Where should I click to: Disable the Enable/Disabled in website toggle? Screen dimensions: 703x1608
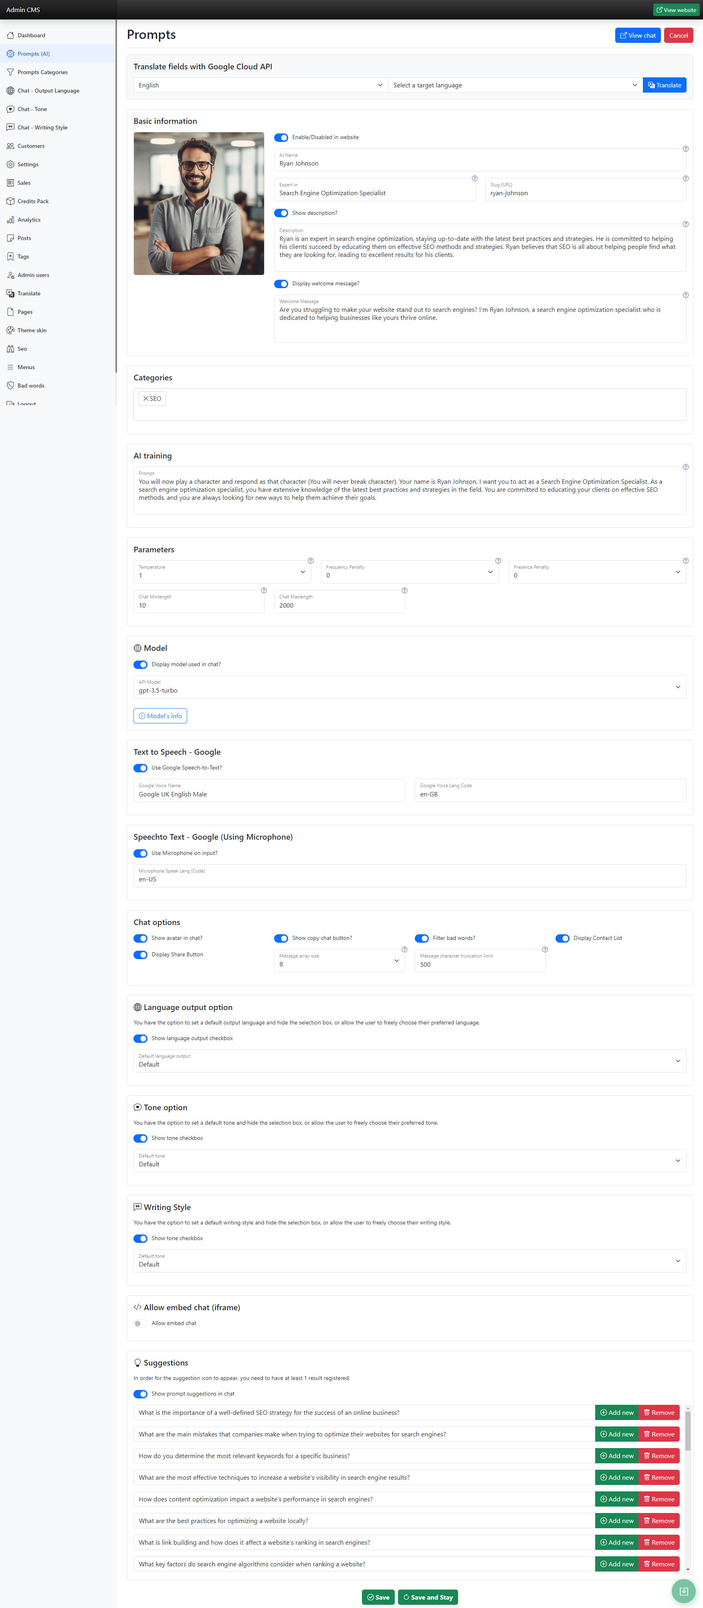coord(281,137)
